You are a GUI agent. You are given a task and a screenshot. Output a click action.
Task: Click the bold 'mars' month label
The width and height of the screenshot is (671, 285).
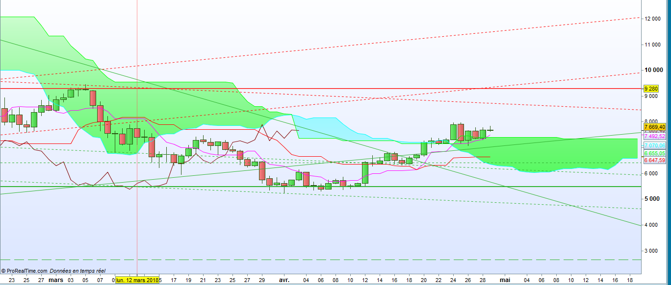click(56, 280)
